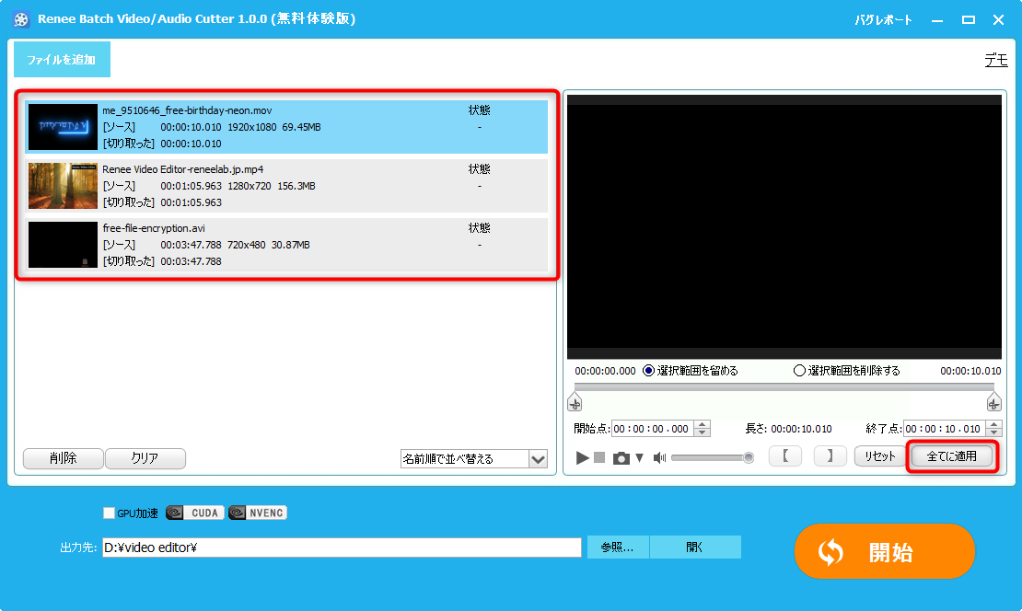This screenshot has width=1022, height=611.
Task: Decrease the 開始点 time with down stepper
Action: pyautogui.click(x=703, y=432)
